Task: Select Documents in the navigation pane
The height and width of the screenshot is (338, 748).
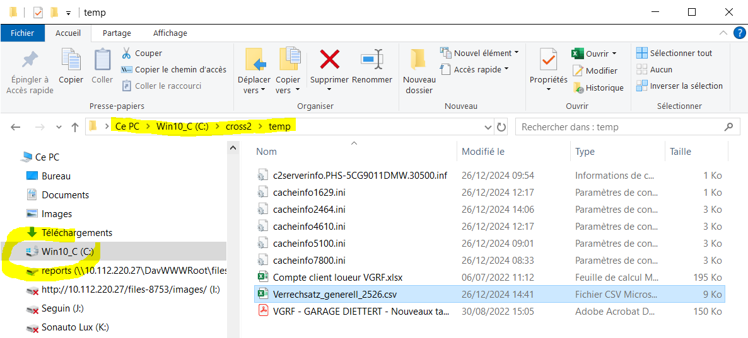Action: click(65, 194)
